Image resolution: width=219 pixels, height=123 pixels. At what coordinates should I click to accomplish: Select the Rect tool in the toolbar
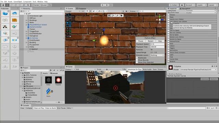(20, 5)
